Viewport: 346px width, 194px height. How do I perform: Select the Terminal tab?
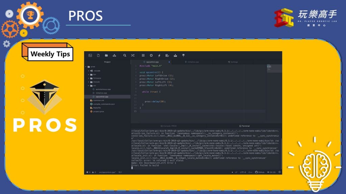tap(245, 126)
